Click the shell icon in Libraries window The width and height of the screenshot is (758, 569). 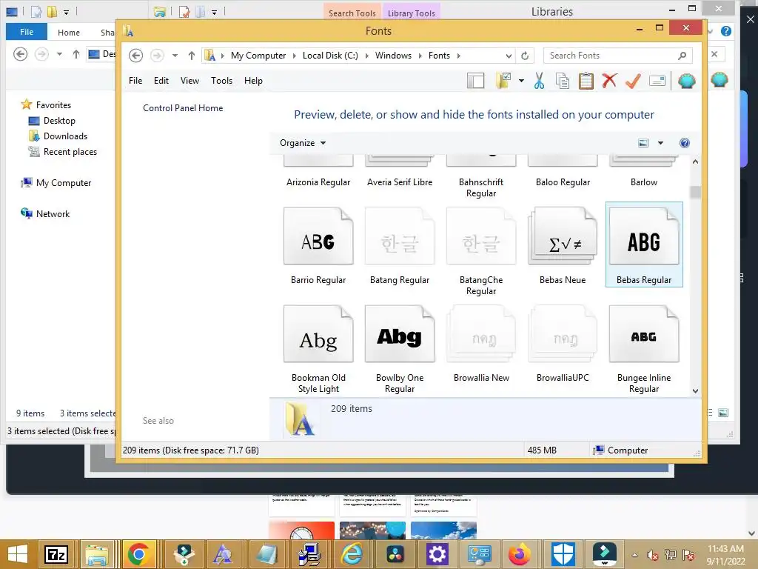click(x=720, y=79)
